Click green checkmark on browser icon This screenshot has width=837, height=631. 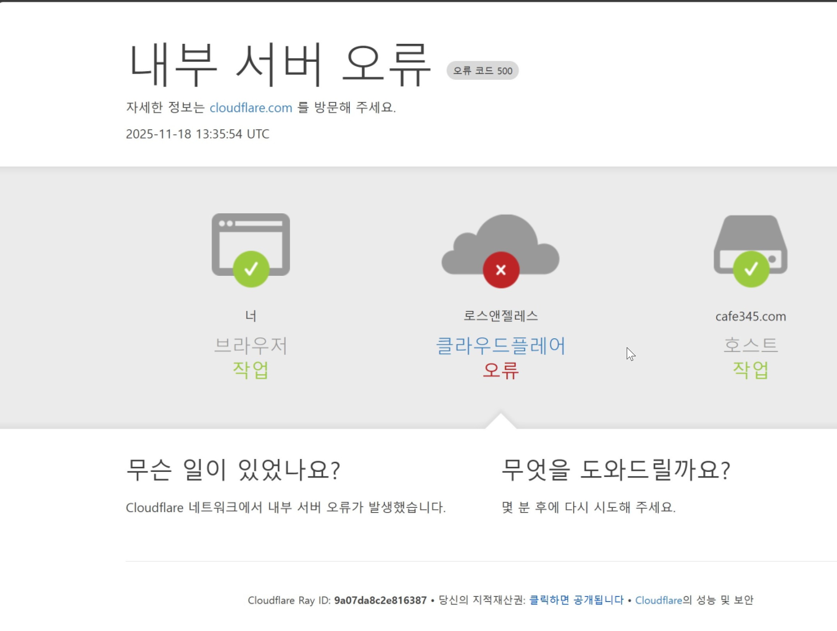point(251,269)
